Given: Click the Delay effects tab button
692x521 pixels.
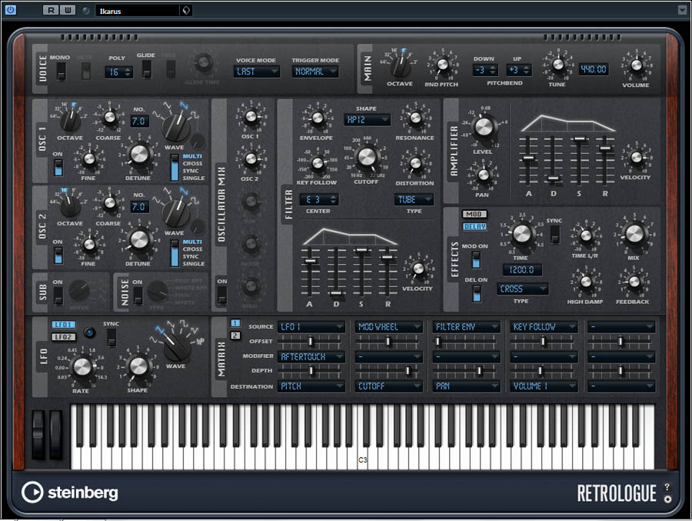Looking at the screenshot, I should 474,226.
